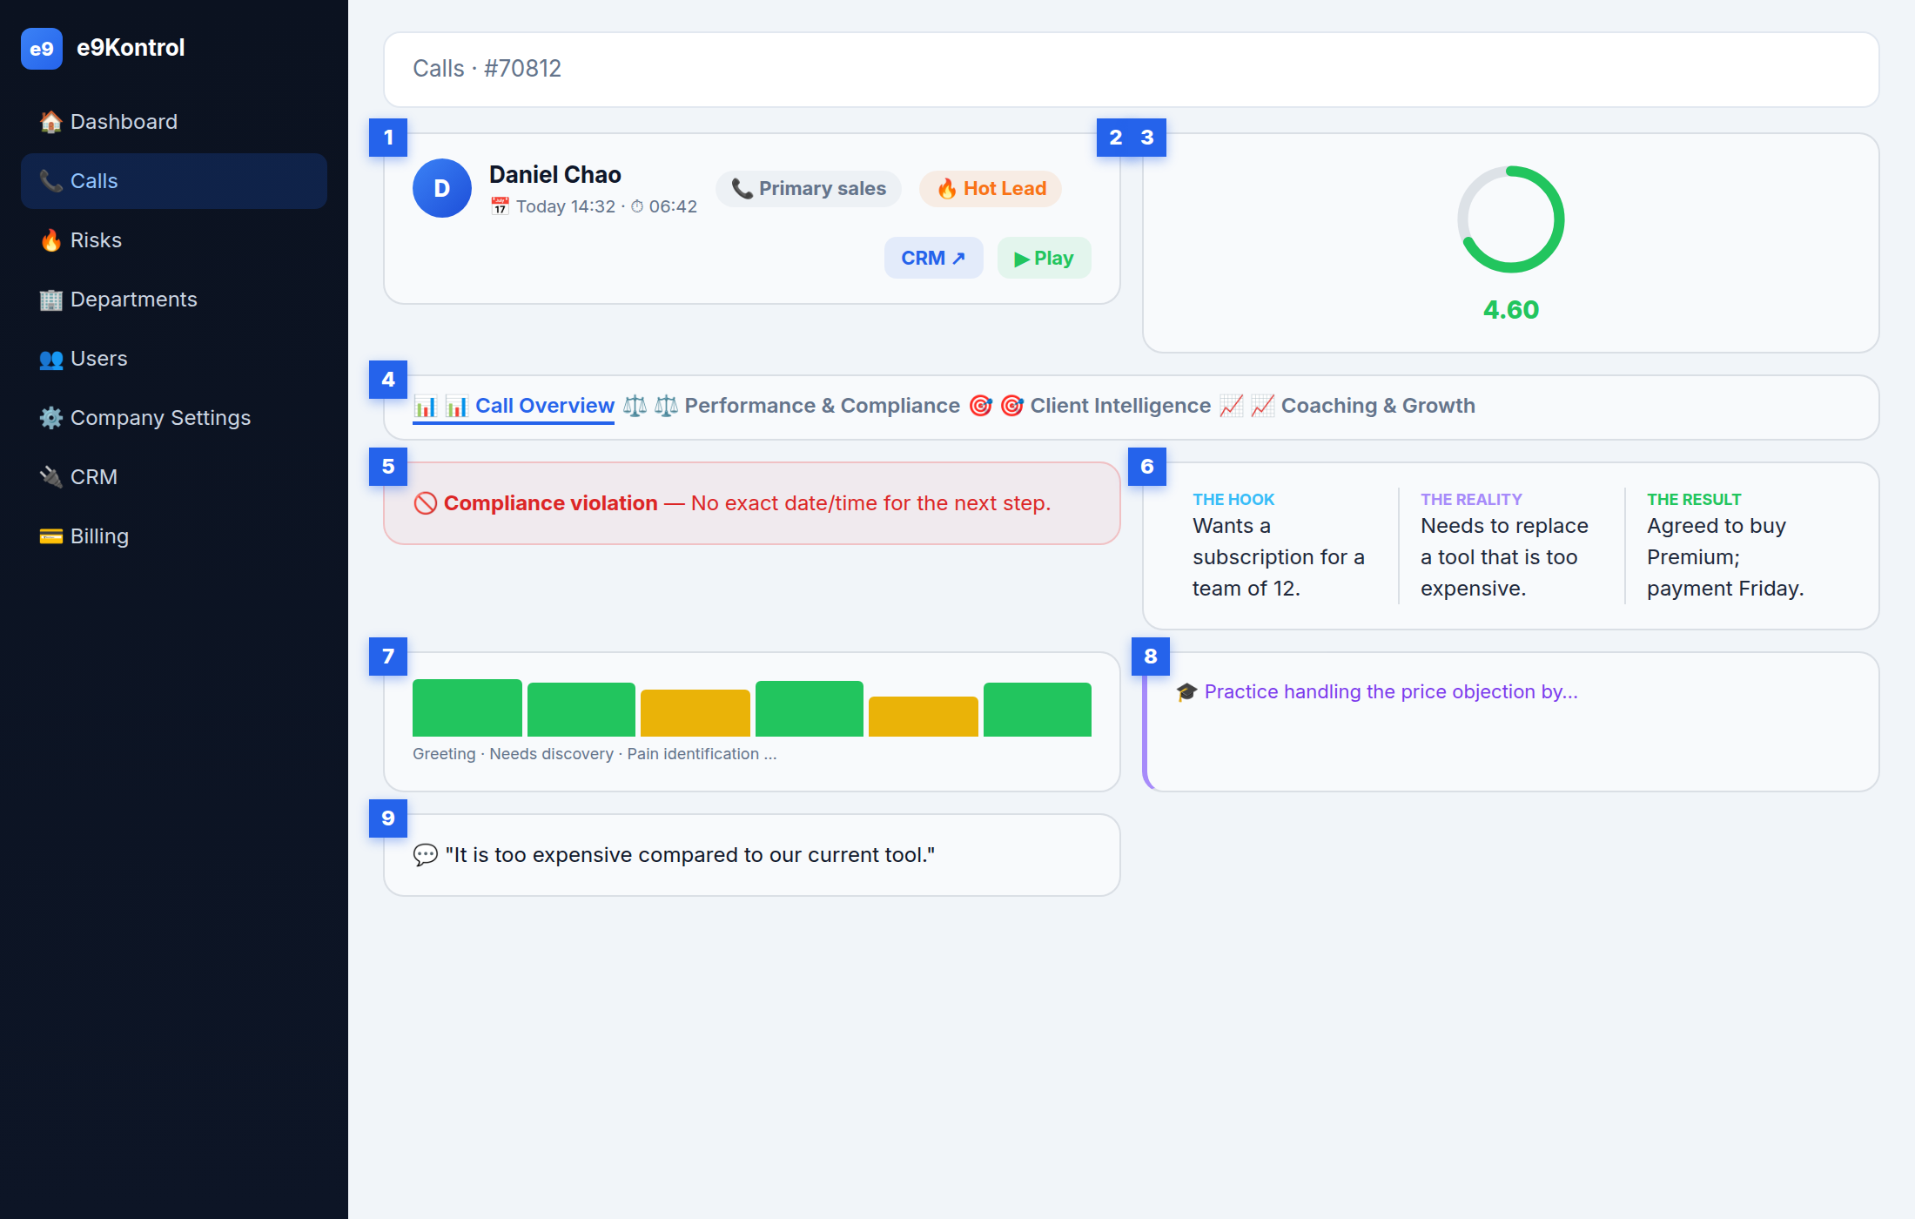The width and height of the screenshot is (1915, 1219).
Task: Click THE REALITY summary heading
Action: coord(1471,500)
